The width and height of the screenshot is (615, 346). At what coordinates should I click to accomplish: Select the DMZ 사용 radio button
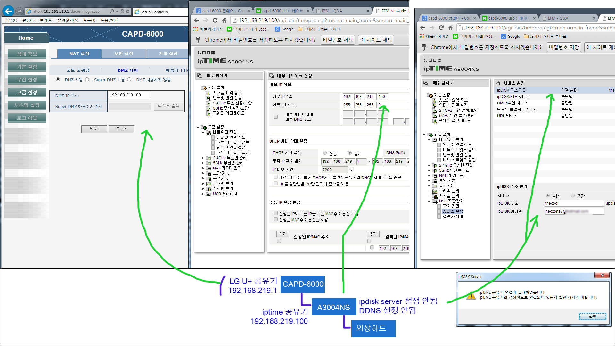(x=58, y=79)
